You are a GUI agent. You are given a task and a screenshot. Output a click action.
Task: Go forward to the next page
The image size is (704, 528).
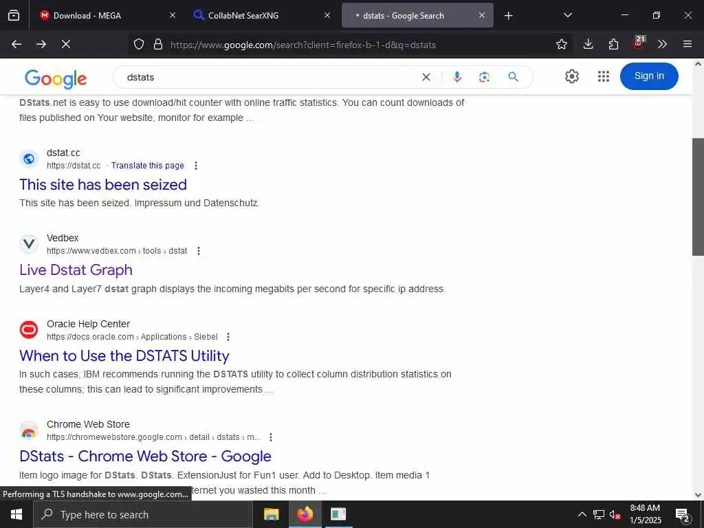click(x=41, y=44)
